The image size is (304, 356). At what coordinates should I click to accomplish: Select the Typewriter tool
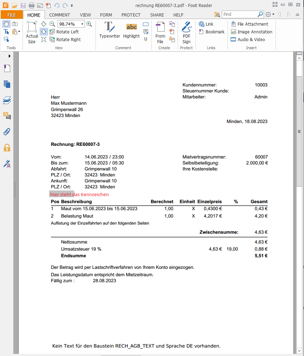tap(110, 30)
